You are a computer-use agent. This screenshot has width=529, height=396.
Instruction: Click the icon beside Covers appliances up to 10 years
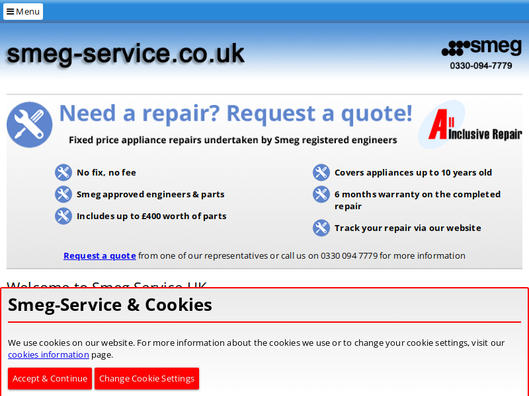321,172
